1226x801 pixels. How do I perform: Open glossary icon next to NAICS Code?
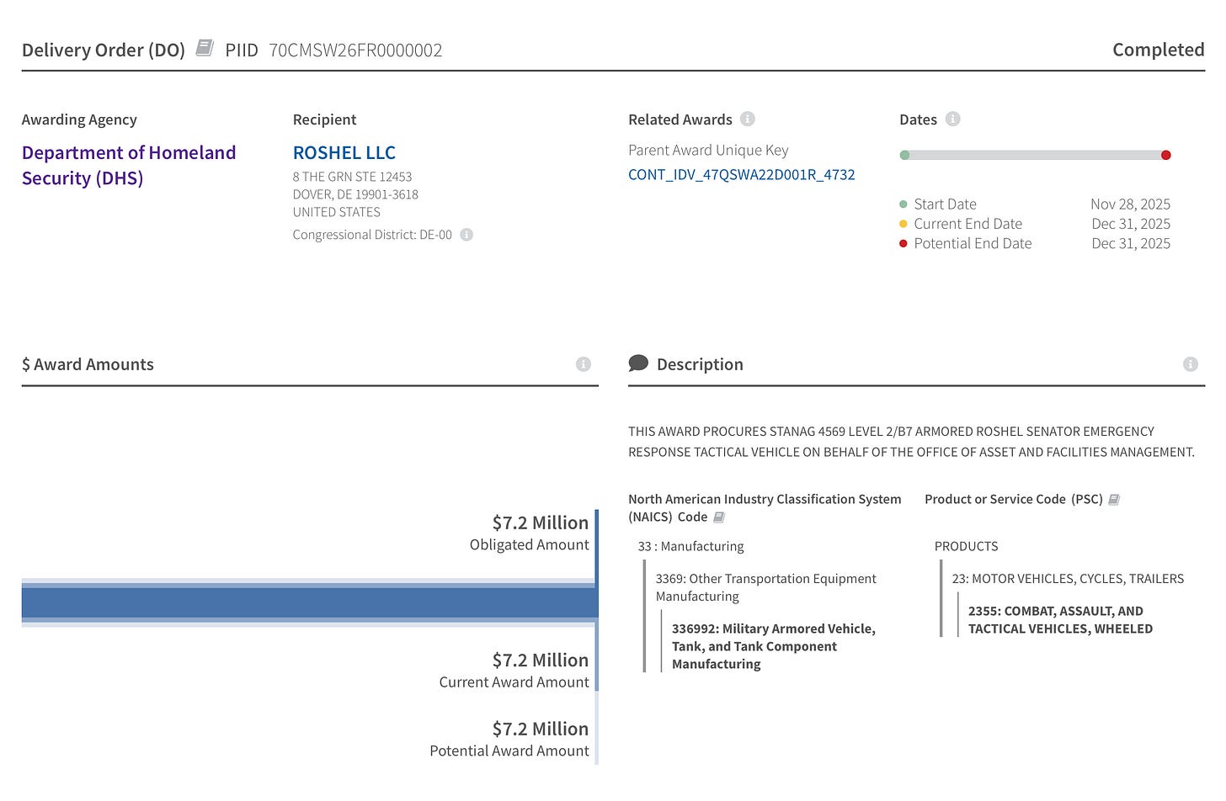(x=719, y=517)
